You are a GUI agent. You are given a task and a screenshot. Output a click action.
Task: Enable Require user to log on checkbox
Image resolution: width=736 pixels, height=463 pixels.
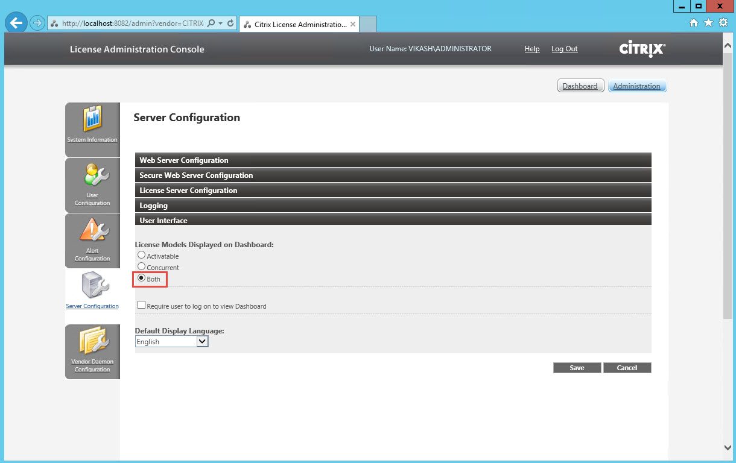(x=142, y=305)
